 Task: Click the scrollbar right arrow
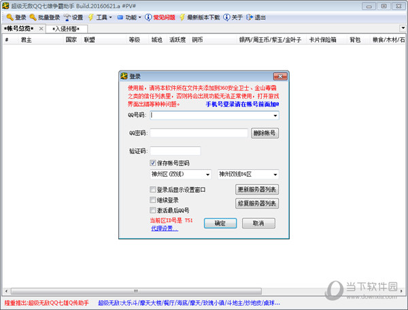click(x=401, y=291)
